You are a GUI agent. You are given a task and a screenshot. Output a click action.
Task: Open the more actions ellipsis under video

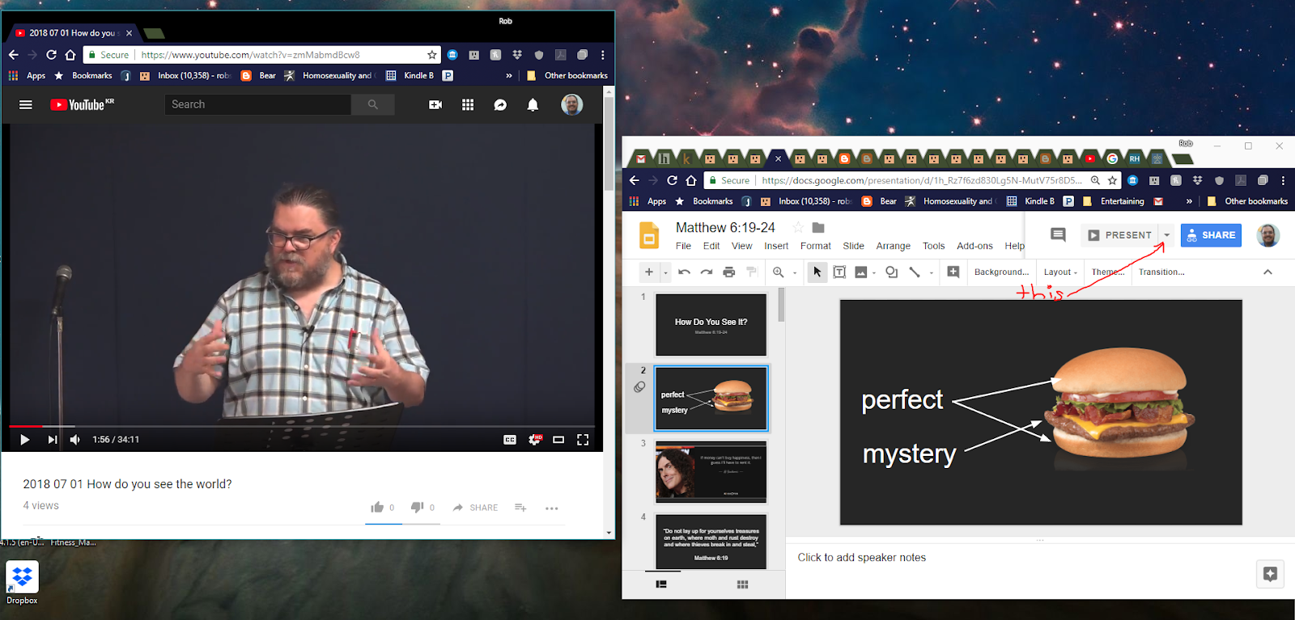(552, 508)
